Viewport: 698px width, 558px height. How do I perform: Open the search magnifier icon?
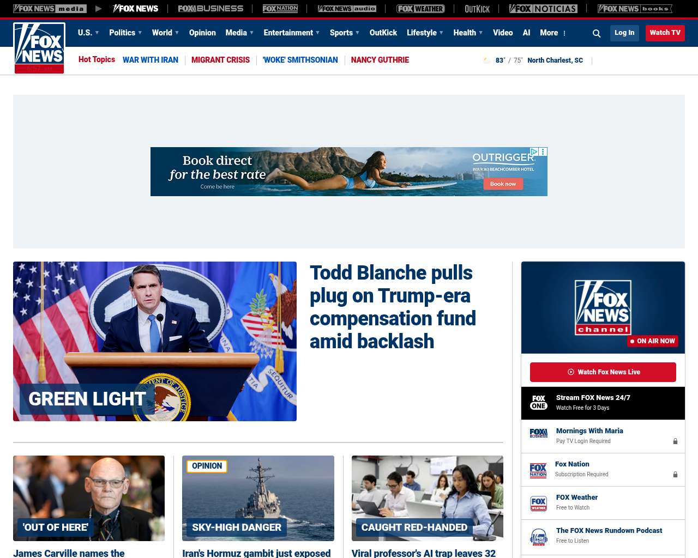(597, 33)
